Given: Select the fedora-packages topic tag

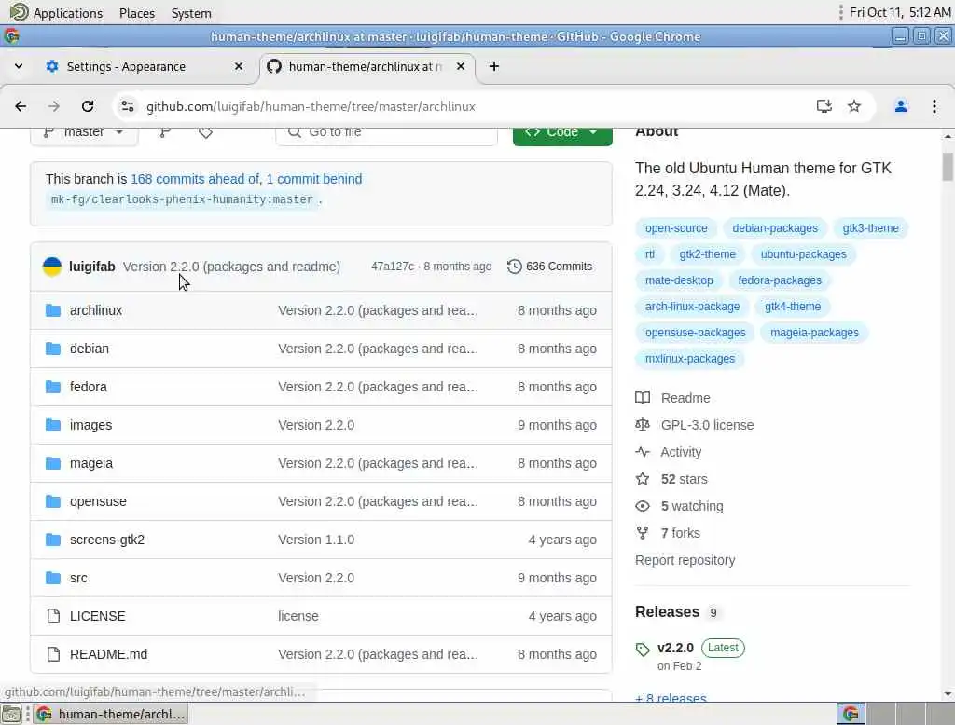Looking at the screenshot, I should 780,280.
